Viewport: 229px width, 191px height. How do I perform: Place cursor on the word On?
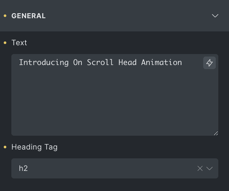click(x=78, y=63)
